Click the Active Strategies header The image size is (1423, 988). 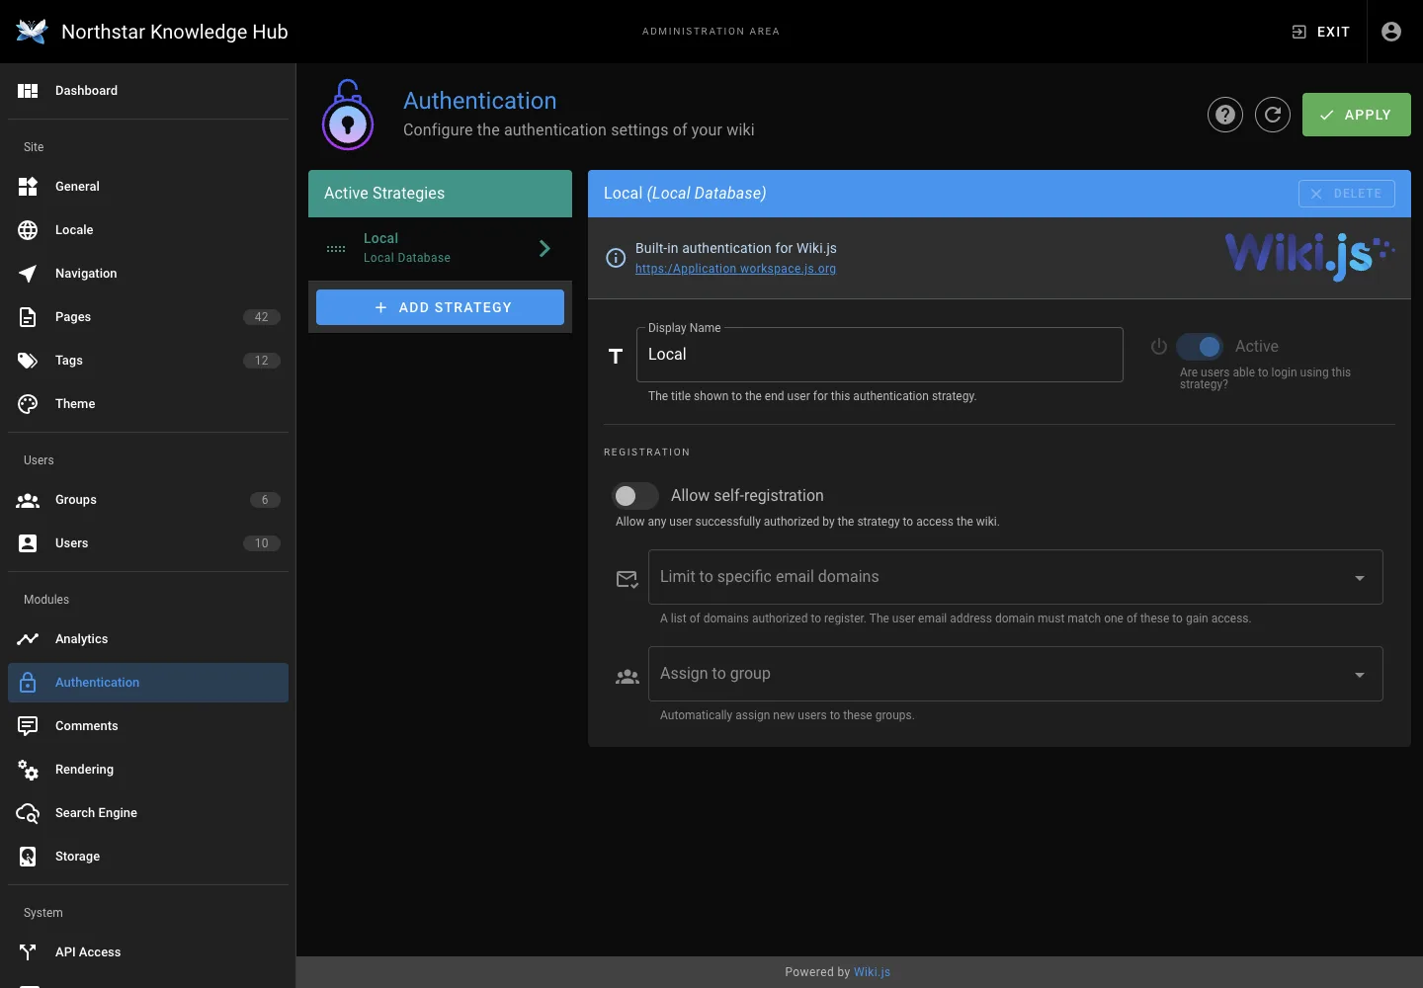click(x=440, y=194)
